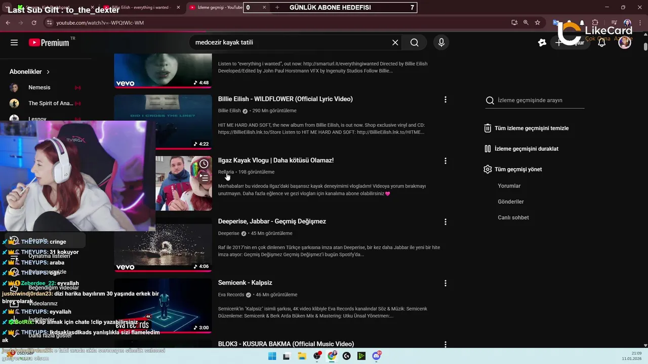
Task: Open title BLOK3 - KUSURA BAKMA
Action: point(286,344)
